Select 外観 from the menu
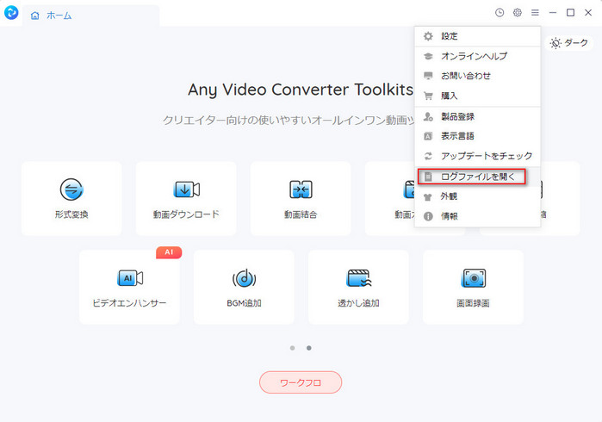 click(x=477, y=196)
